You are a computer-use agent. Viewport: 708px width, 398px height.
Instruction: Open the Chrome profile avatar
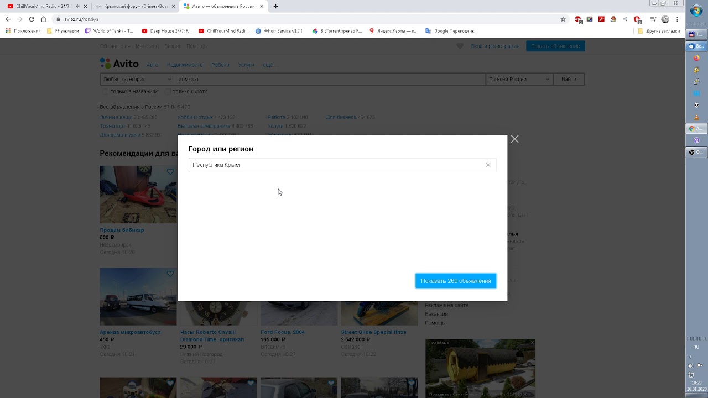(x=665, y=19)
